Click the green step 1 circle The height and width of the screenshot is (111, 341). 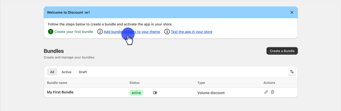coord(51,32)
